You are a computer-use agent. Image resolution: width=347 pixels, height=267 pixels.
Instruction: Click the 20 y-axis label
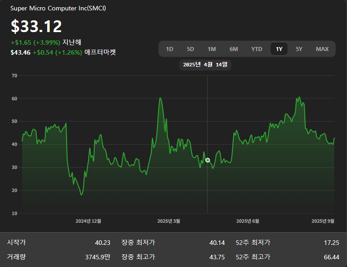[14, 191]
